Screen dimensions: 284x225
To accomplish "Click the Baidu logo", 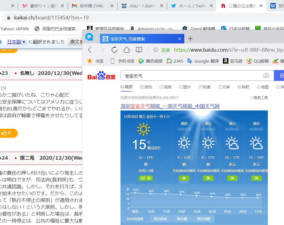I will pos(101,76).
